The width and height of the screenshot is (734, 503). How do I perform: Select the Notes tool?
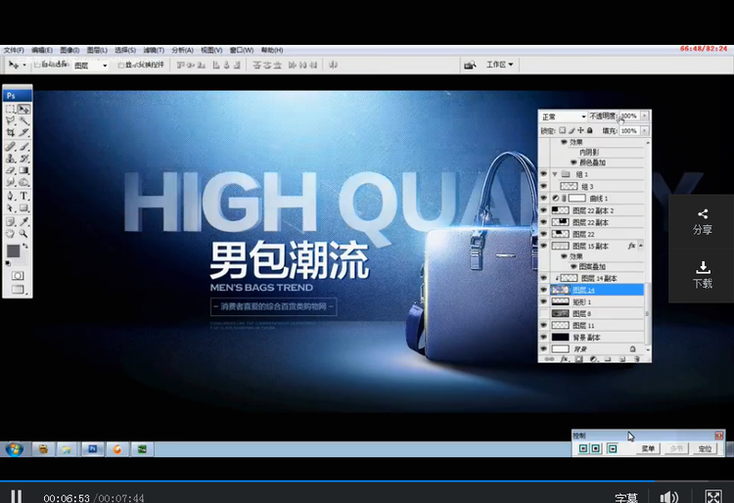pyautogui.click(x=11, y=222)
